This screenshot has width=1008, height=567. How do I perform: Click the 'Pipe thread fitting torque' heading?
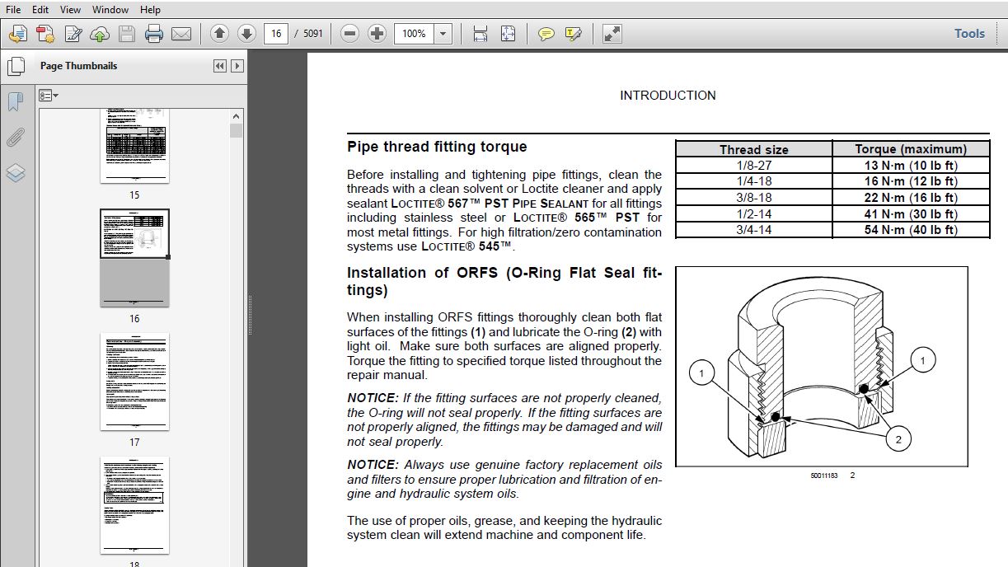pyautogui.click(x=437, y=147)
